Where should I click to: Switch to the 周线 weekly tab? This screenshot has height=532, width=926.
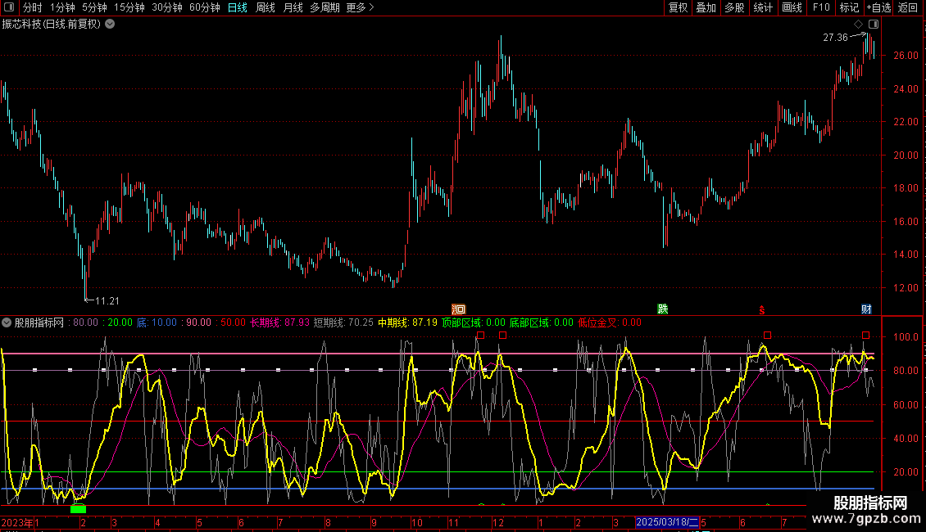[266, 7]
